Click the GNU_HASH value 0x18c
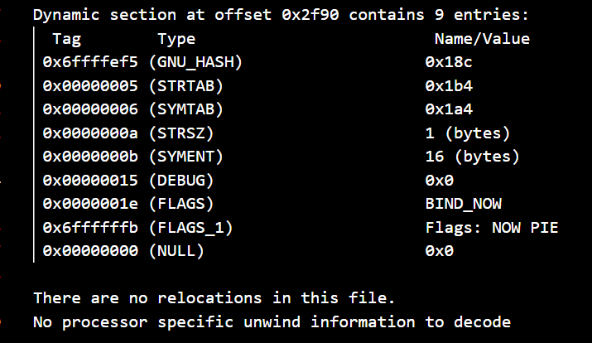 [449, 62]
